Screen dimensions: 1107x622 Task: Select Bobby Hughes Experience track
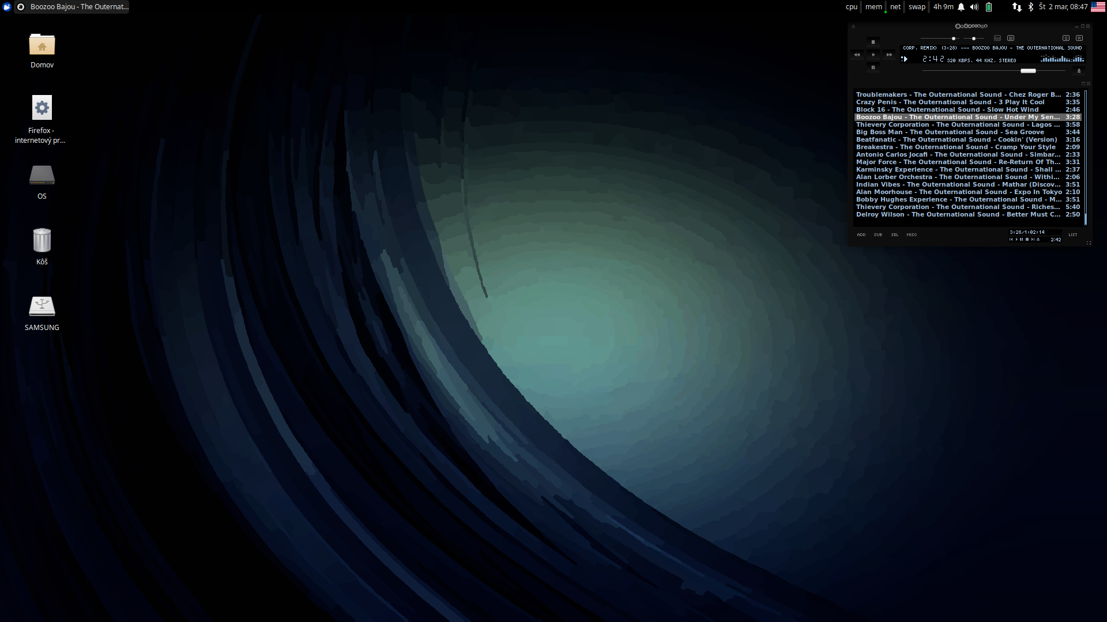pyautogui.click(x=967, y=199)
